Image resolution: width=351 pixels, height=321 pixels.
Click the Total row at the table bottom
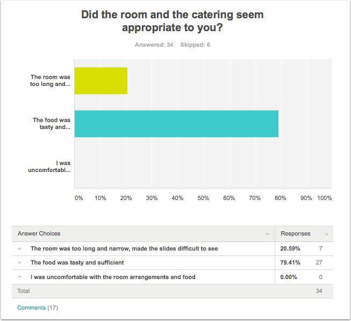coord(173,291)
